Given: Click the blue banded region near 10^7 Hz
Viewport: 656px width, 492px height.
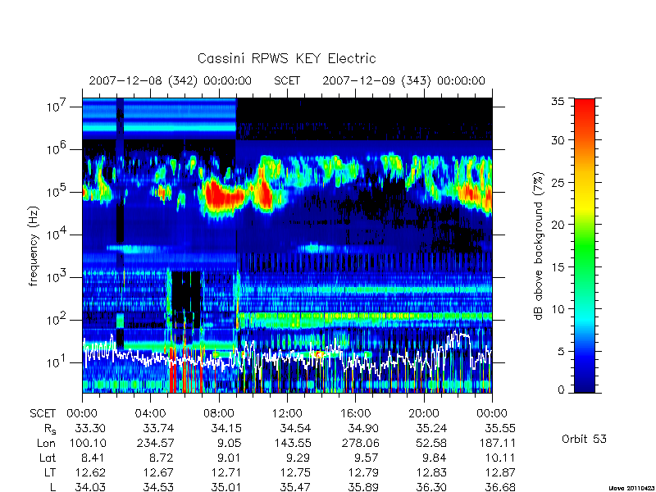Looking at the screenshot, I should pyautogui.click(x=159, y=119).
